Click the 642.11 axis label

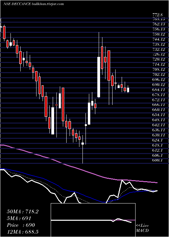[x=159, y=125]
